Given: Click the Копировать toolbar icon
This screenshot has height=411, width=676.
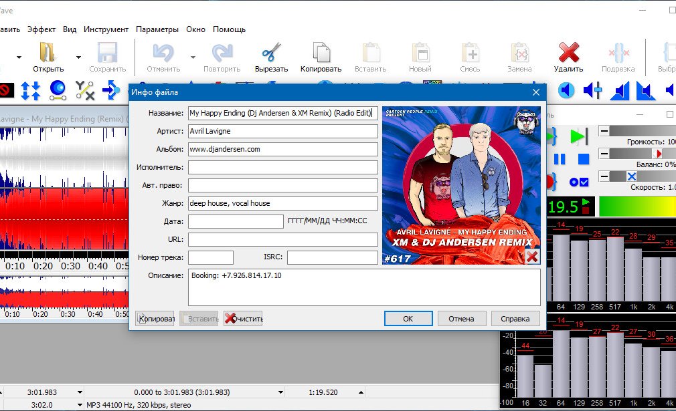Looking at the screenshot, I should pos(321,53).
